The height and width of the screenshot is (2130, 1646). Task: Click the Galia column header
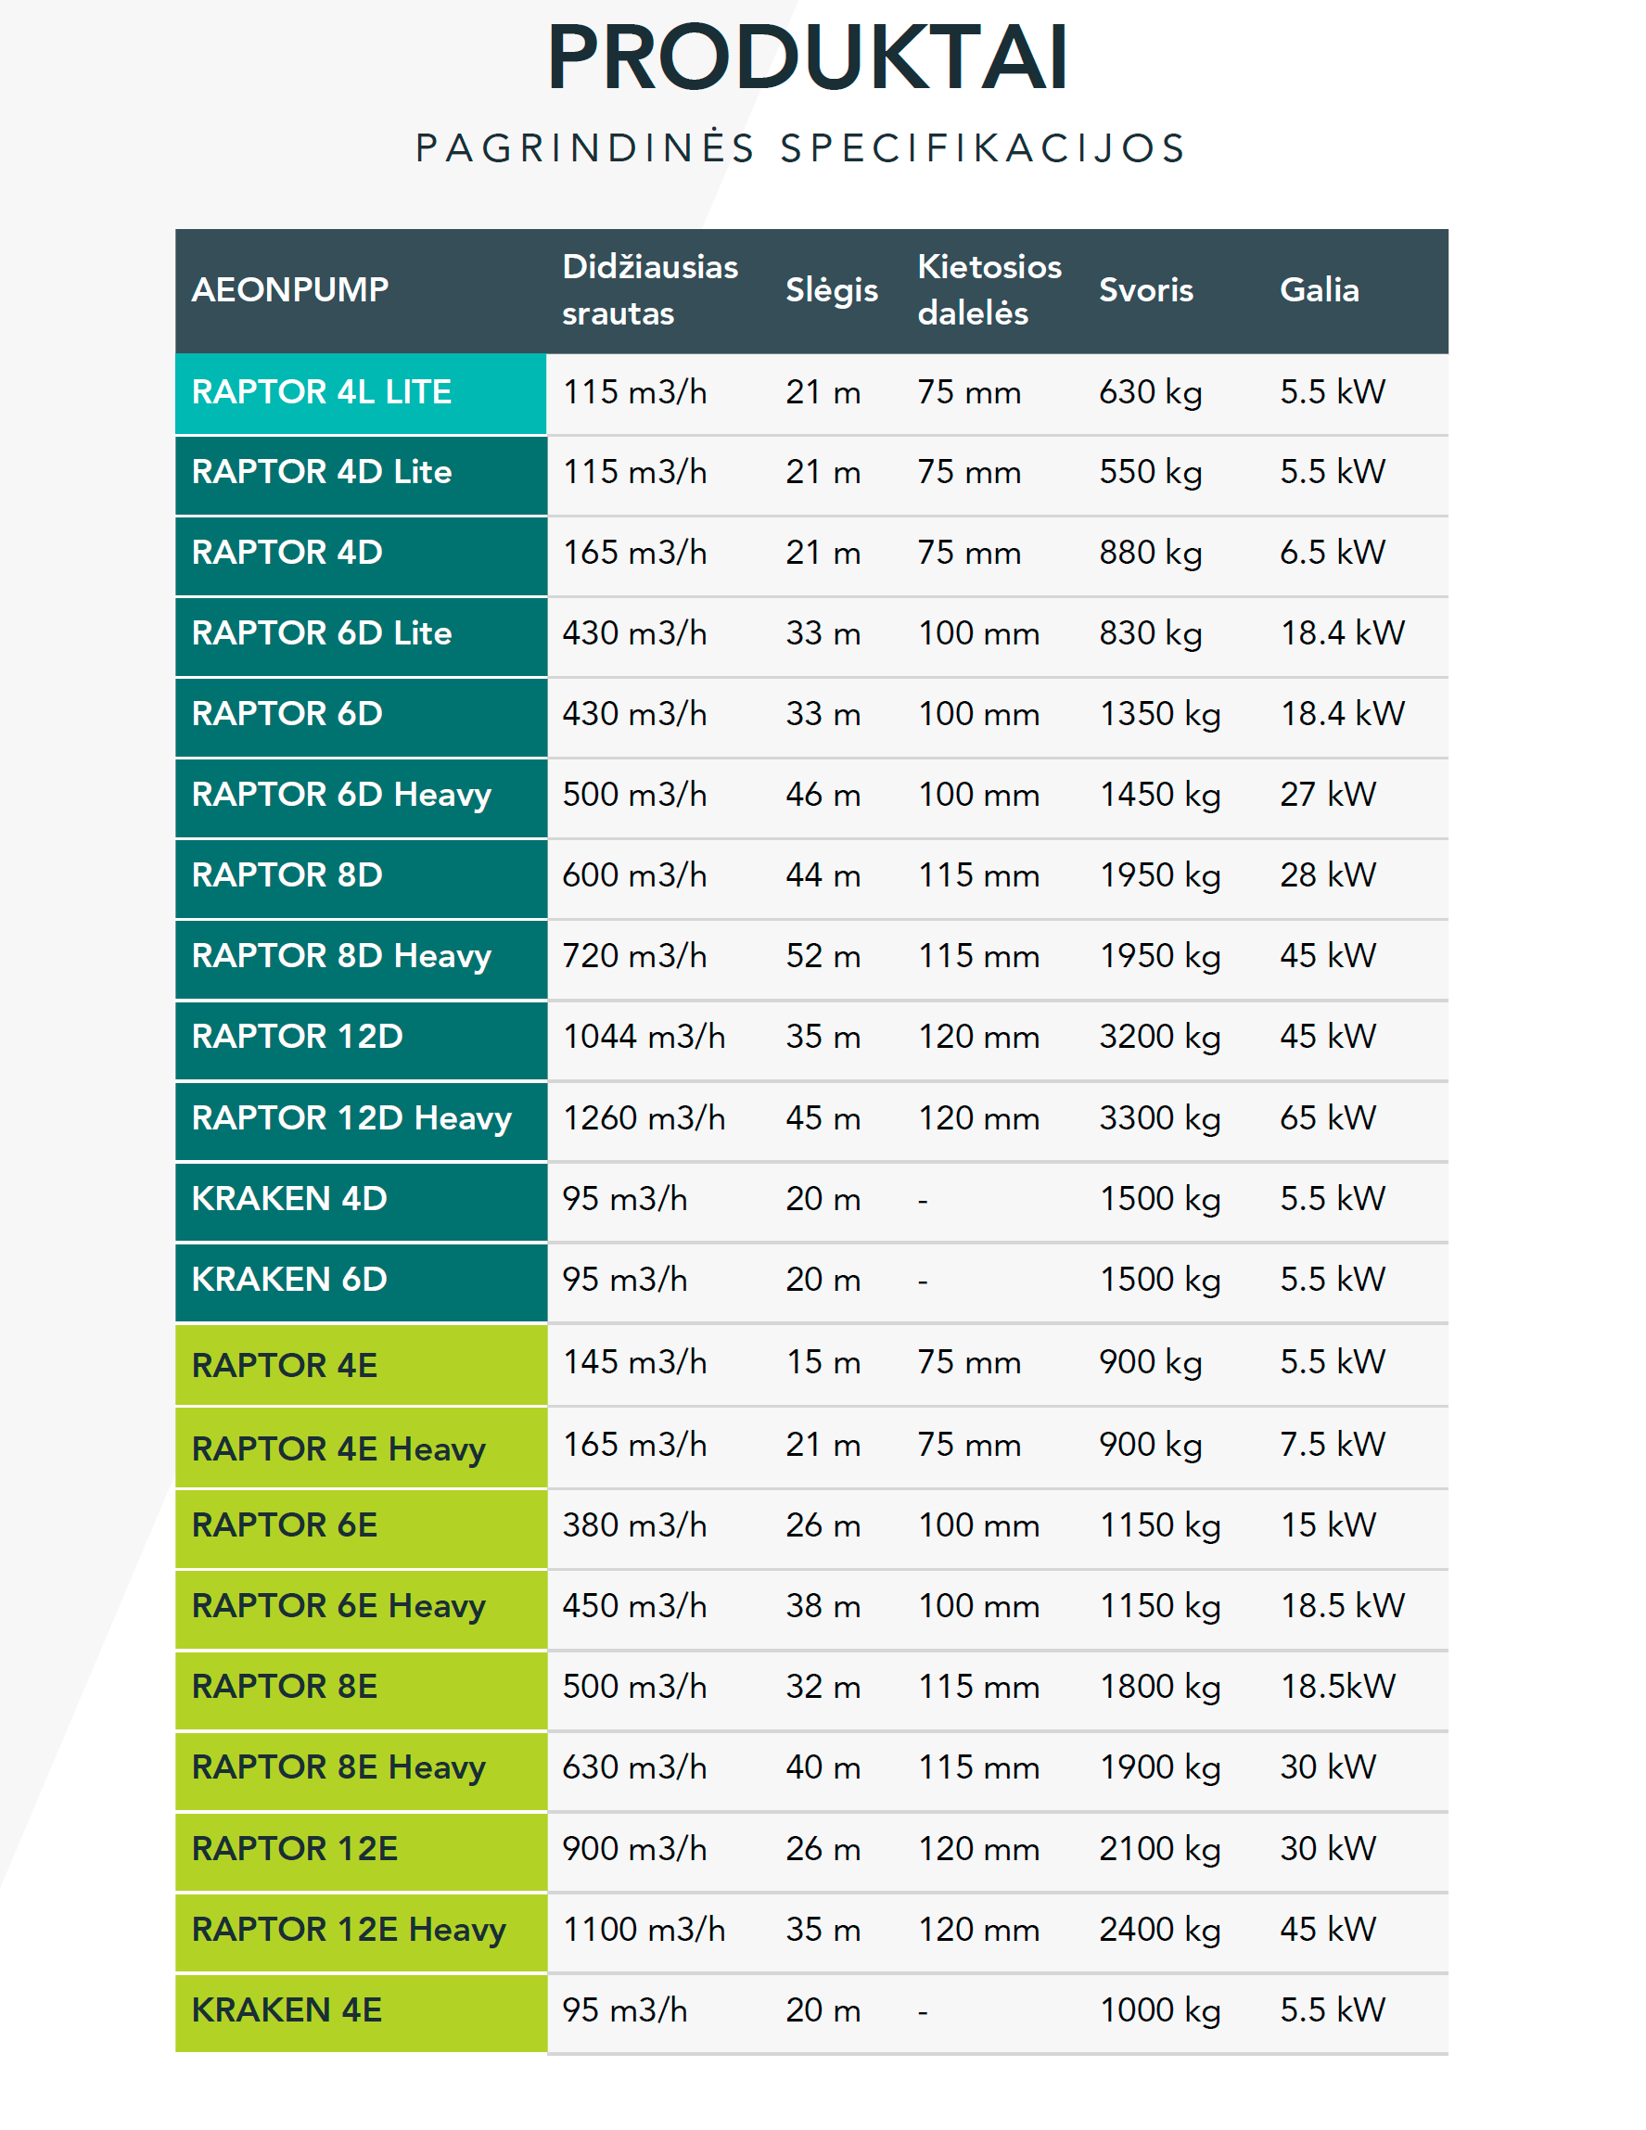(x=1320, y=290)
